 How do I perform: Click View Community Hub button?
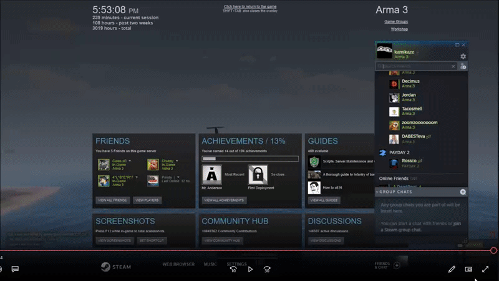coord(222,240)
